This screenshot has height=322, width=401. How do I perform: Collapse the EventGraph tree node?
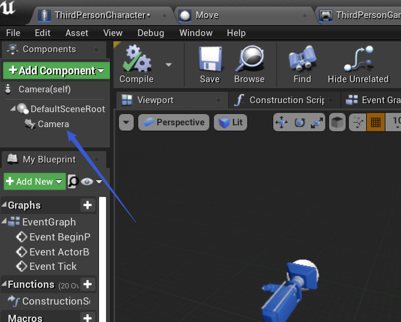pos(4,221)
